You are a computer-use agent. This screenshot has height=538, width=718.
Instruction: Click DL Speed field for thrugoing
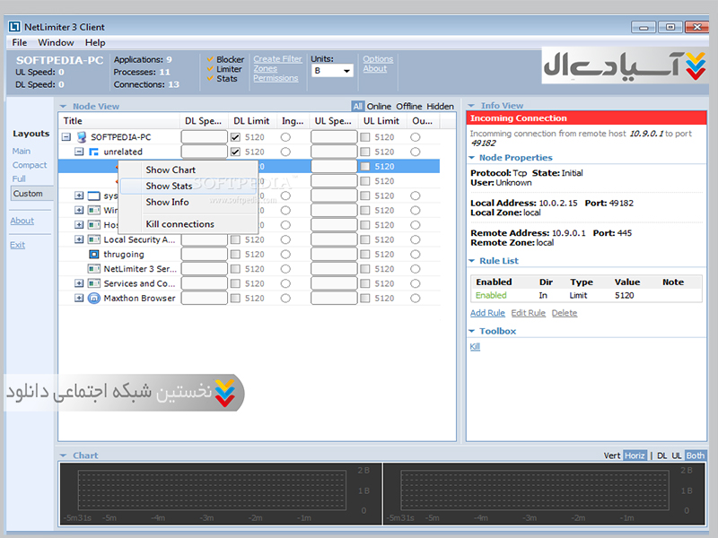pyautogui.click(x=204, y=254)
